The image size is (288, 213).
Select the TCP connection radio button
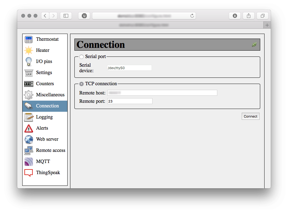click(81, 84)
